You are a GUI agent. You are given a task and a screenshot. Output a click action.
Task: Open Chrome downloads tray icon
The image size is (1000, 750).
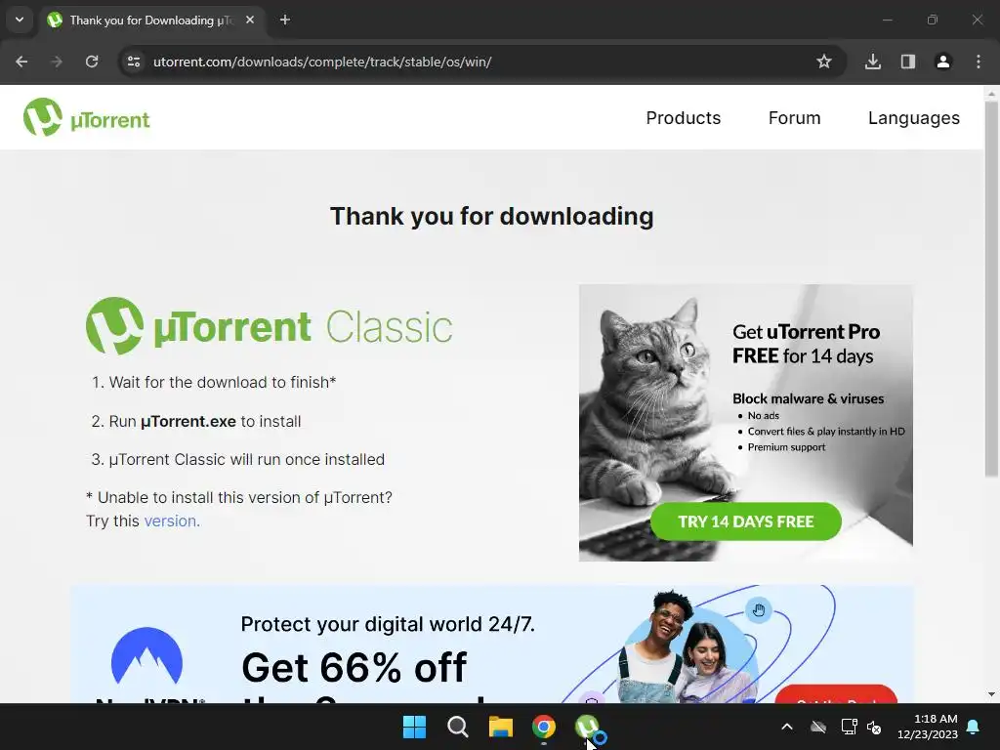coord(873,62)
